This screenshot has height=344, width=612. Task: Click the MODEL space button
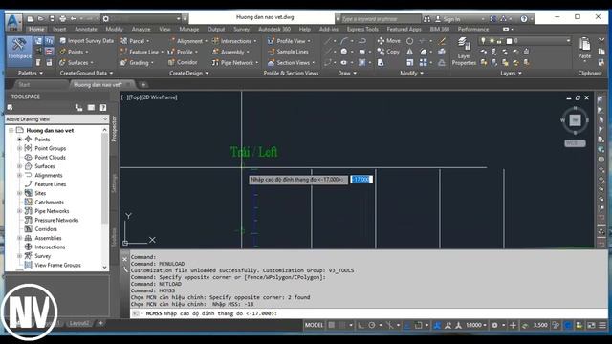click(314, 325)
